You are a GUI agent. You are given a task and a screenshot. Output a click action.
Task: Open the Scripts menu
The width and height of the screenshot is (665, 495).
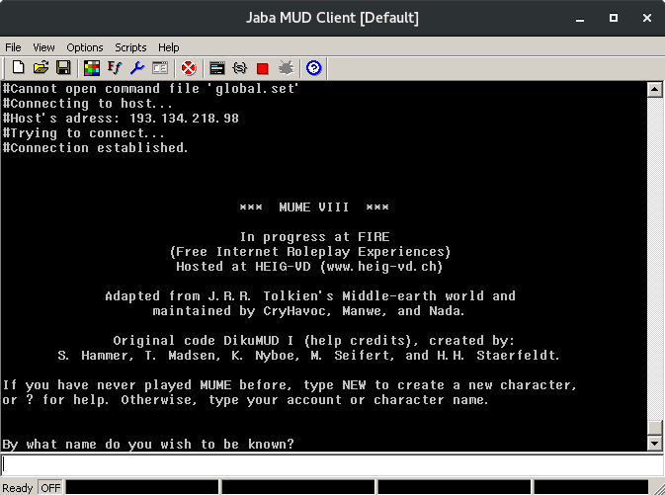pos(130,47)
